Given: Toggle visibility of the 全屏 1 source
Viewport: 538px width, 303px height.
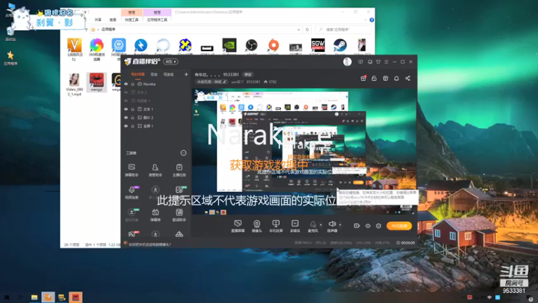Looking at the screenshot, I should click(126, 126).
